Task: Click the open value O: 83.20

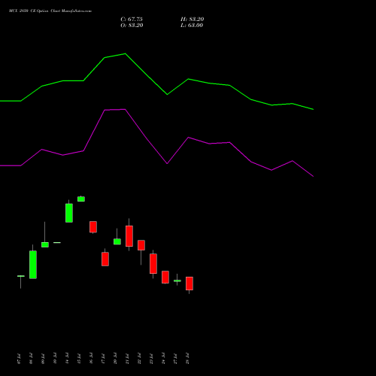Action: [x=132, y=26]
